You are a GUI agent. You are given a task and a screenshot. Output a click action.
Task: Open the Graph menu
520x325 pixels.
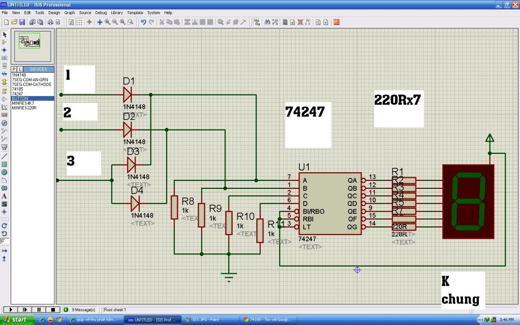coord(69,13)
